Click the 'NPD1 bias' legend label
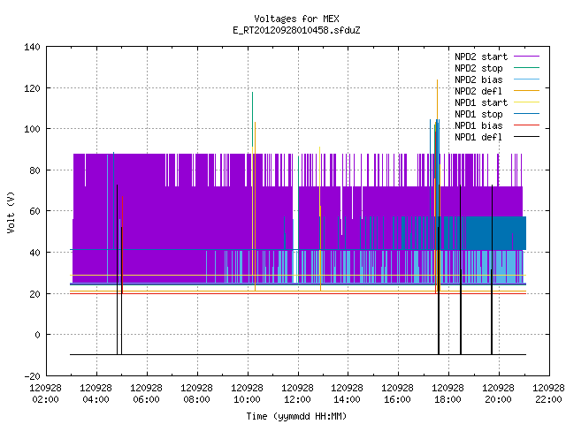This screenshot has height=424, width=566. 478,125
